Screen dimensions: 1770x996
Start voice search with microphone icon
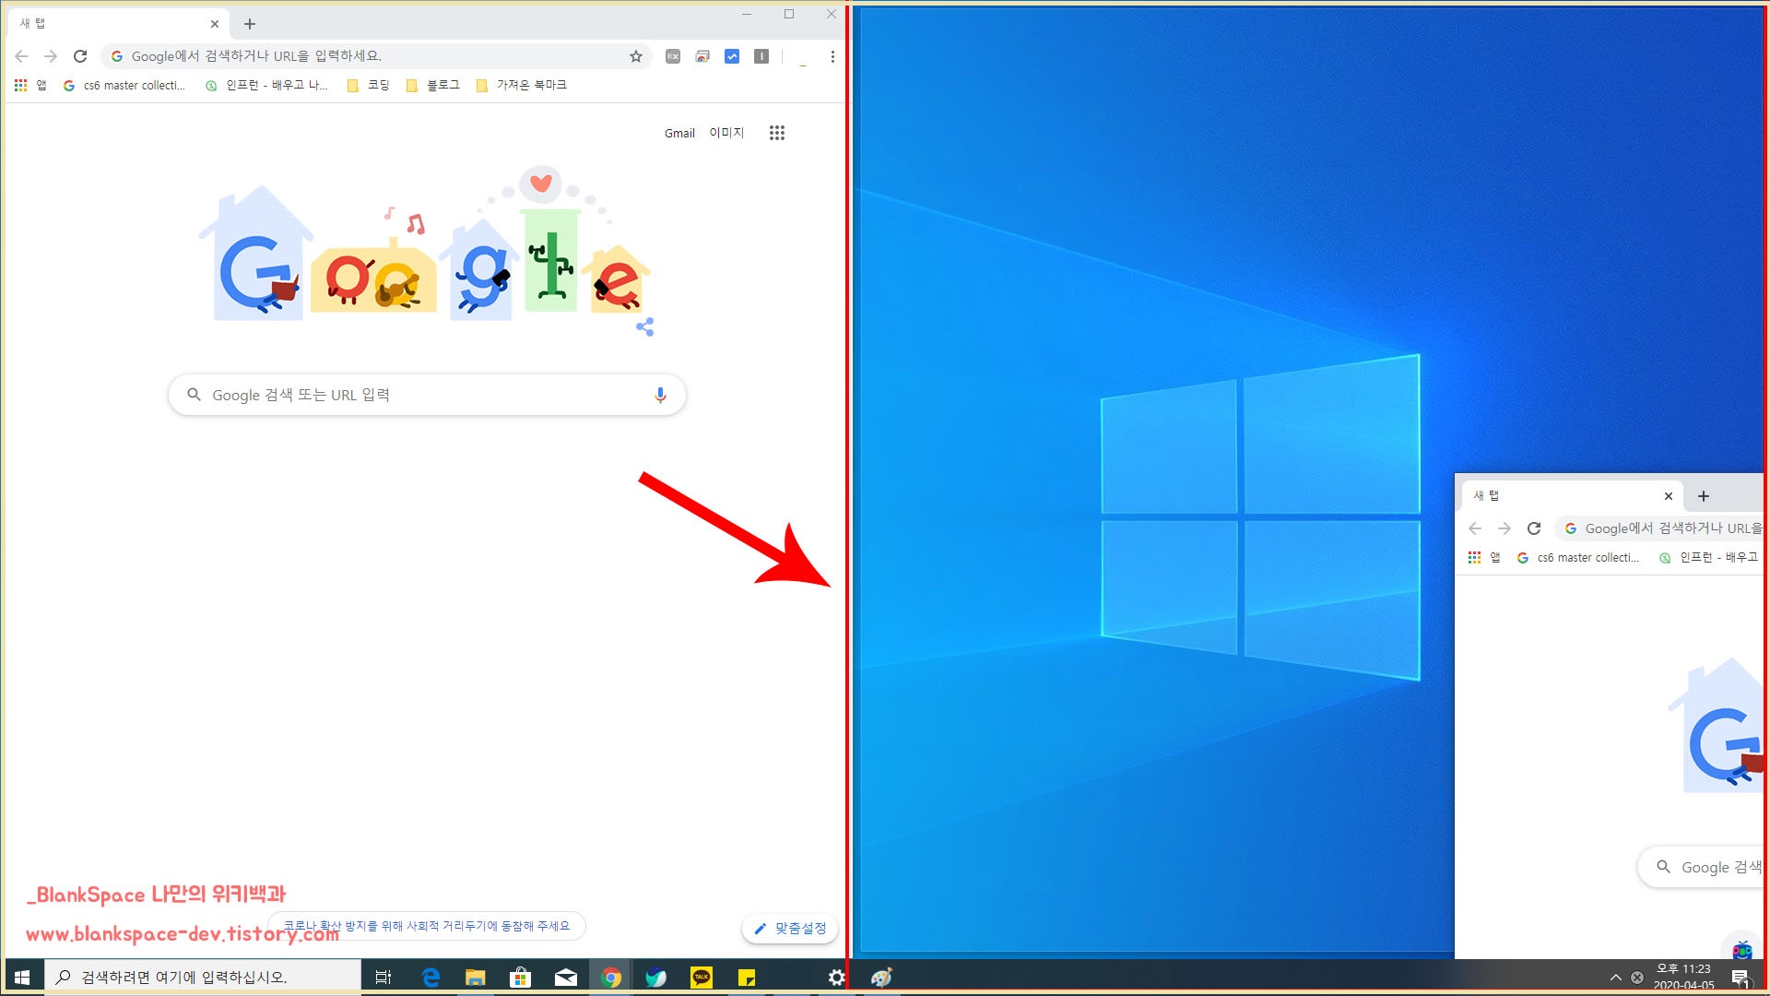tap(660, 395)
